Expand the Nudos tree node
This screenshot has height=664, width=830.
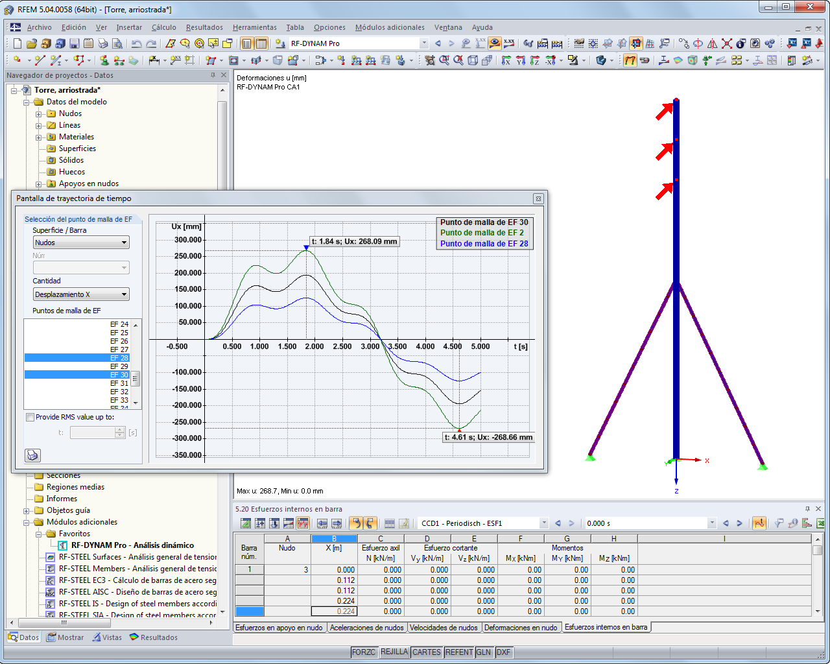(39, 114)
